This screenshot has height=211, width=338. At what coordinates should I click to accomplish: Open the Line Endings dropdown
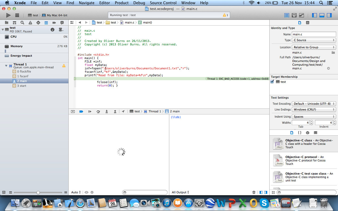point(314,109)
